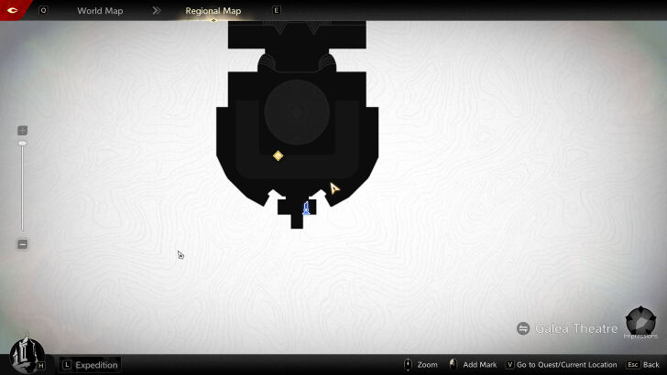This screenshot has width=667, height=375.
Task: Click the switch-area icon beside Galea Theatre
Action: click(x=523, y=328)
